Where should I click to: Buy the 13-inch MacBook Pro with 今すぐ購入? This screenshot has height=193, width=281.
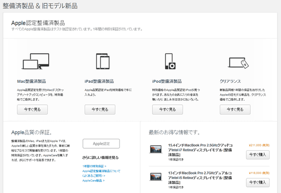point(257,182)
